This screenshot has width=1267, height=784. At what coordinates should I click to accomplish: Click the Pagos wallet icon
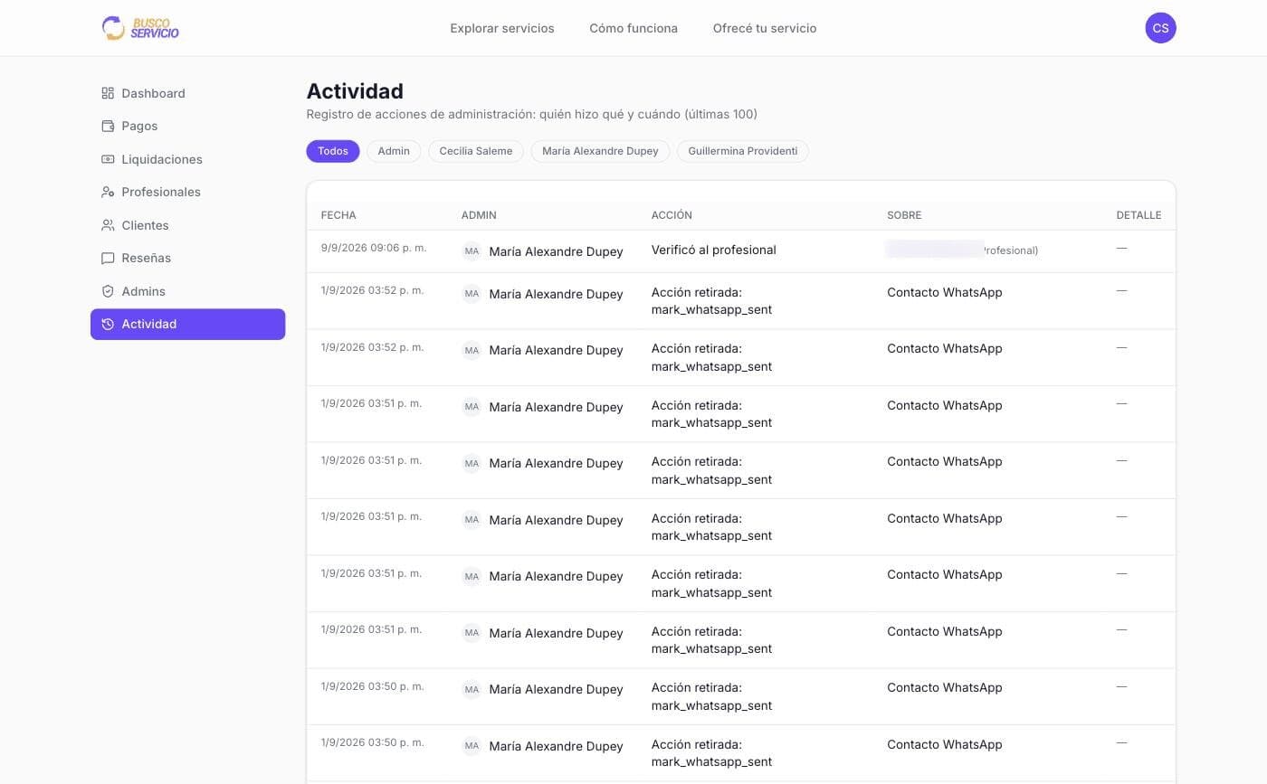point(108,126)
